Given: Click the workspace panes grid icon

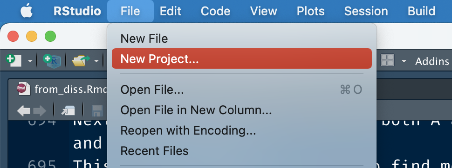Looking at the screenshot, I should click(x=387, y=60).
